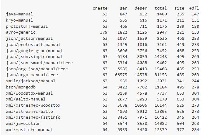Select the kryo-manual row label
The image size is (201, 135).
click(x=19, y=20)
